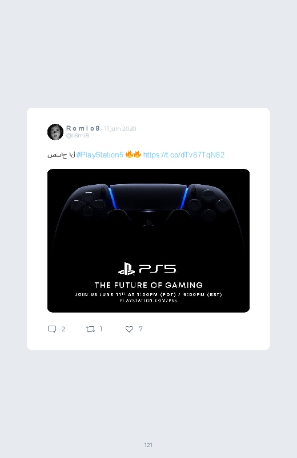This screenshot has height=458, width=297.
Task: Follow the https://t.co/dTv87TqN82 link
Action: point(184,155)
